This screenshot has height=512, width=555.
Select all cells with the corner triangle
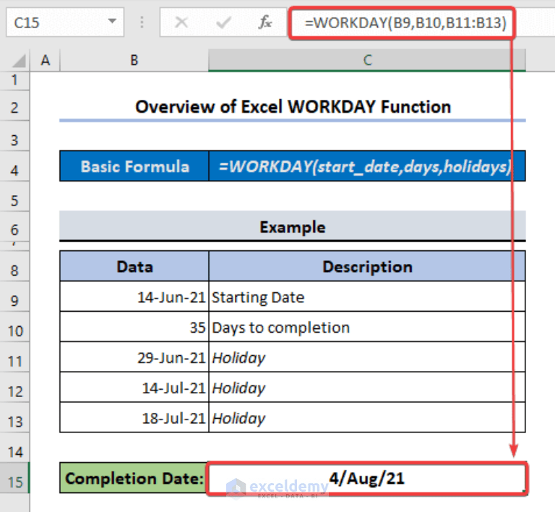[19, 61]
